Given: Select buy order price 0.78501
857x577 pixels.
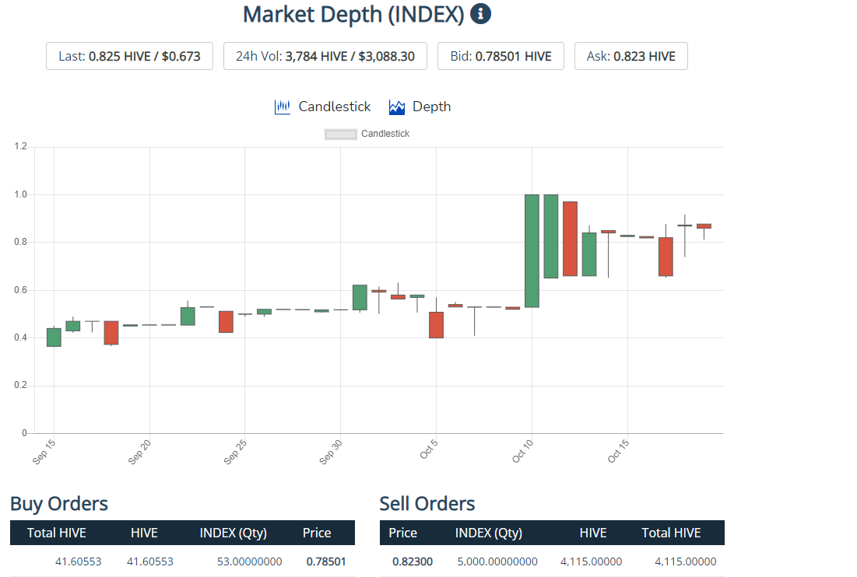Looking at the screenshot, I should click(x=326, y=561).
